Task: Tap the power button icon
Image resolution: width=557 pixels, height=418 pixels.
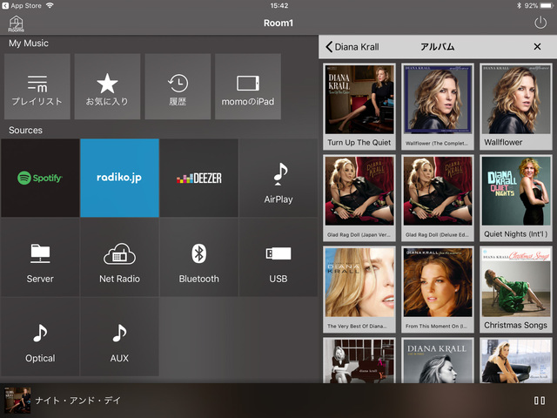Action: tap(540, 24)
